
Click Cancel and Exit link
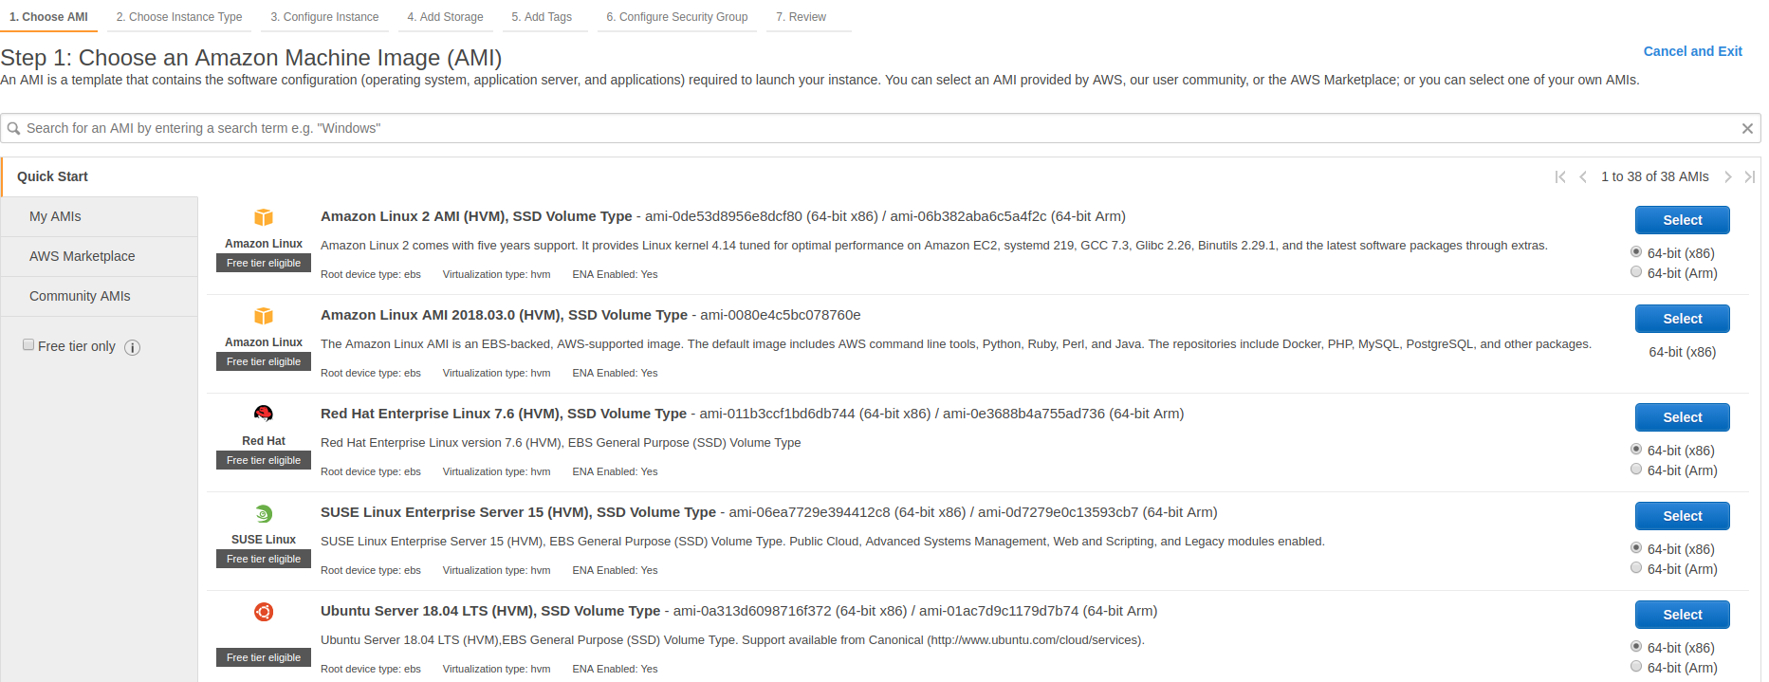coord(1692,51)
